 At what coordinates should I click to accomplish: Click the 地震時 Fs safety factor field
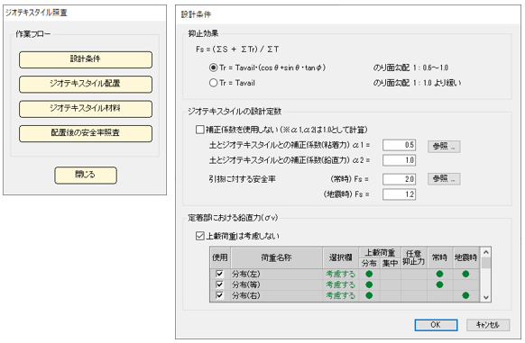click(x=399, y=194)
